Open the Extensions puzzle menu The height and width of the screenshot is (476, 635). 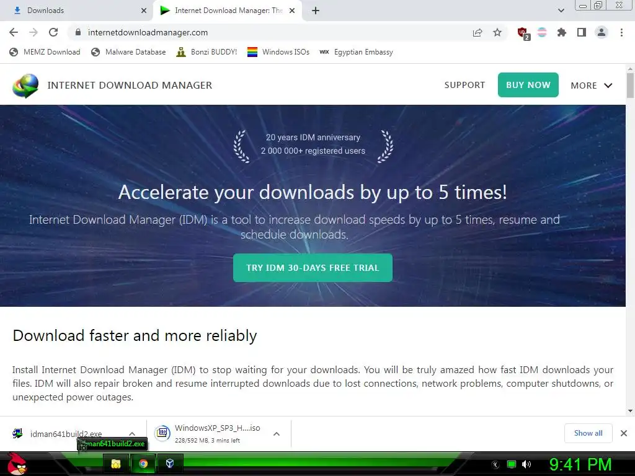click(562, 32)
